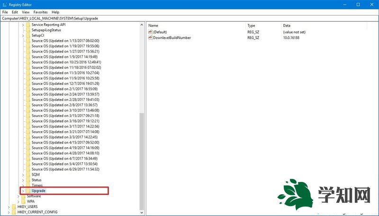Select the Timers key
This screenshot has height=216, width=379.
click(x=37, y=185)
